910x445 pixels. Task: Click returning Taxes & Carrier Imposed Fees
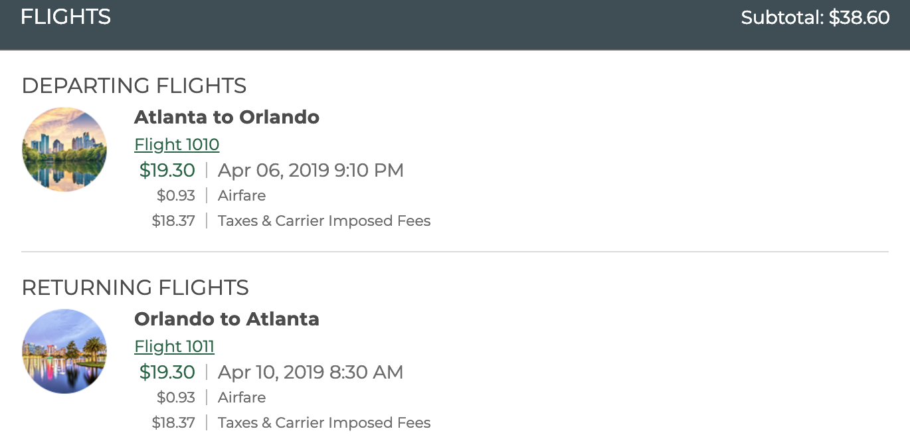(x=324, y=422)
